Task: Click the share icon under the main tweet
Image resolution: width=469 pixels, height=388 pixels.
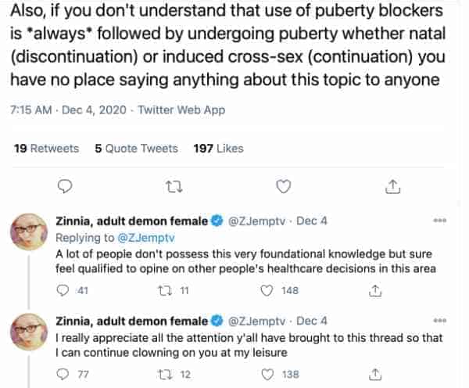Action: (x=392, y=186)
